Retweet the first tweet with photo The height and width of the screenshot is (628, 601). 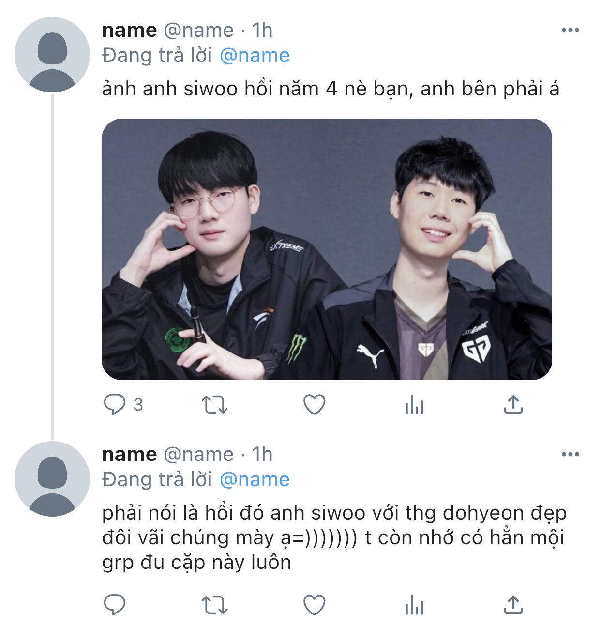214,405
